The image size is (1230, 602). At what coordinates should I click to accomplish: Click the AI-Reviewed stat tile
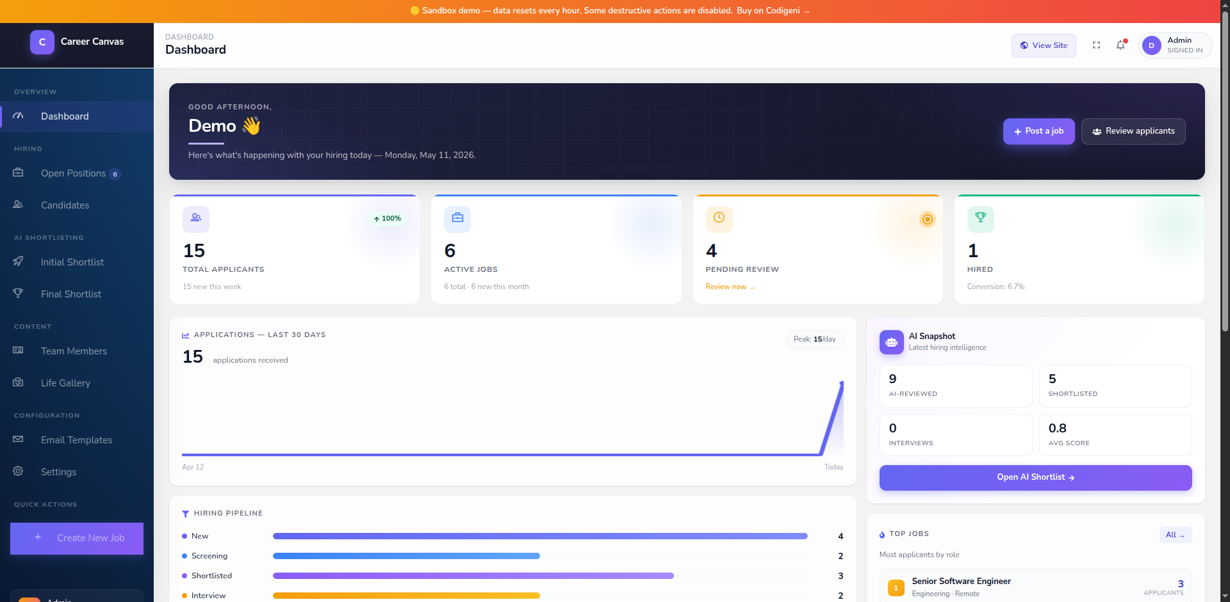coord(956,386)
